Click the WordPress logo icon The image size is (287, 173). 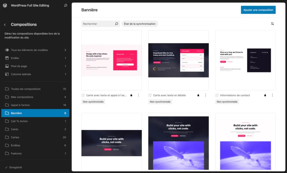(x=5, y=6)
